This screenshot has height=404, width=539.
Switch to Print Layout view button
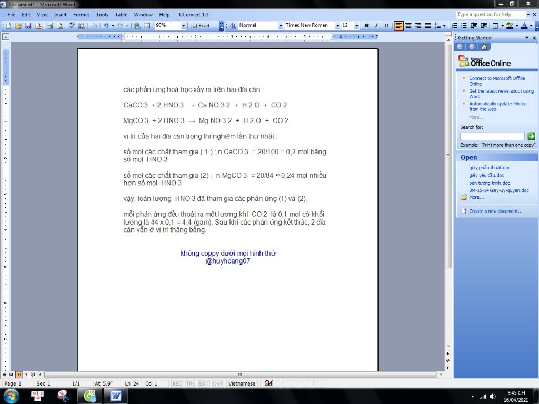[18, 375]
